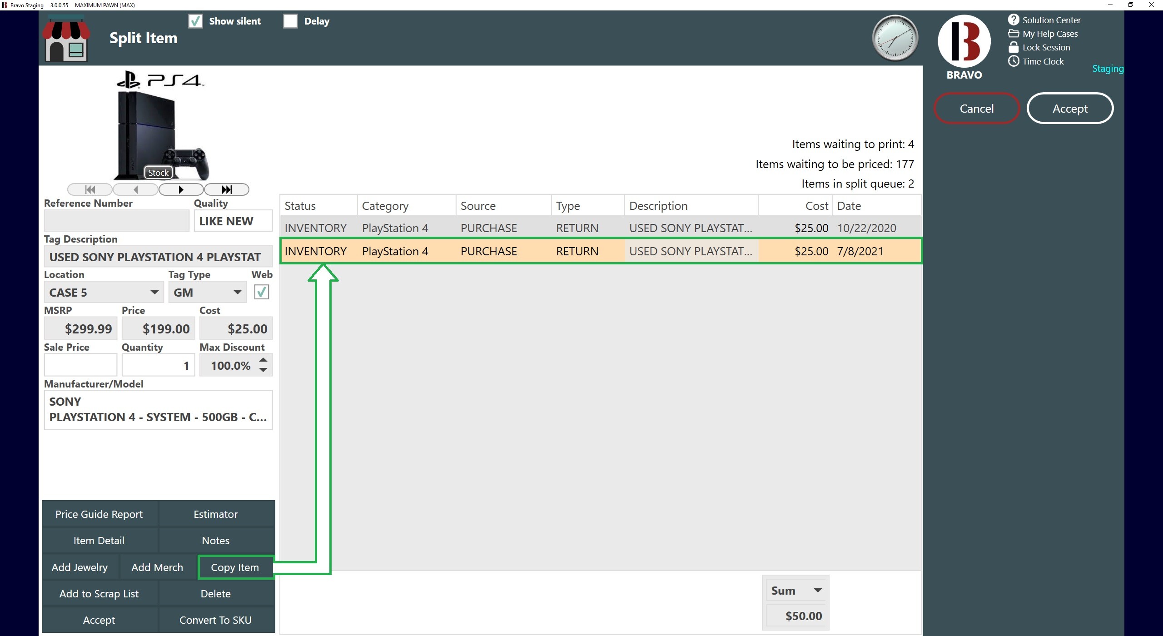Go to last image button
Screen dimensions: 1163x636
tap(226, 189)
